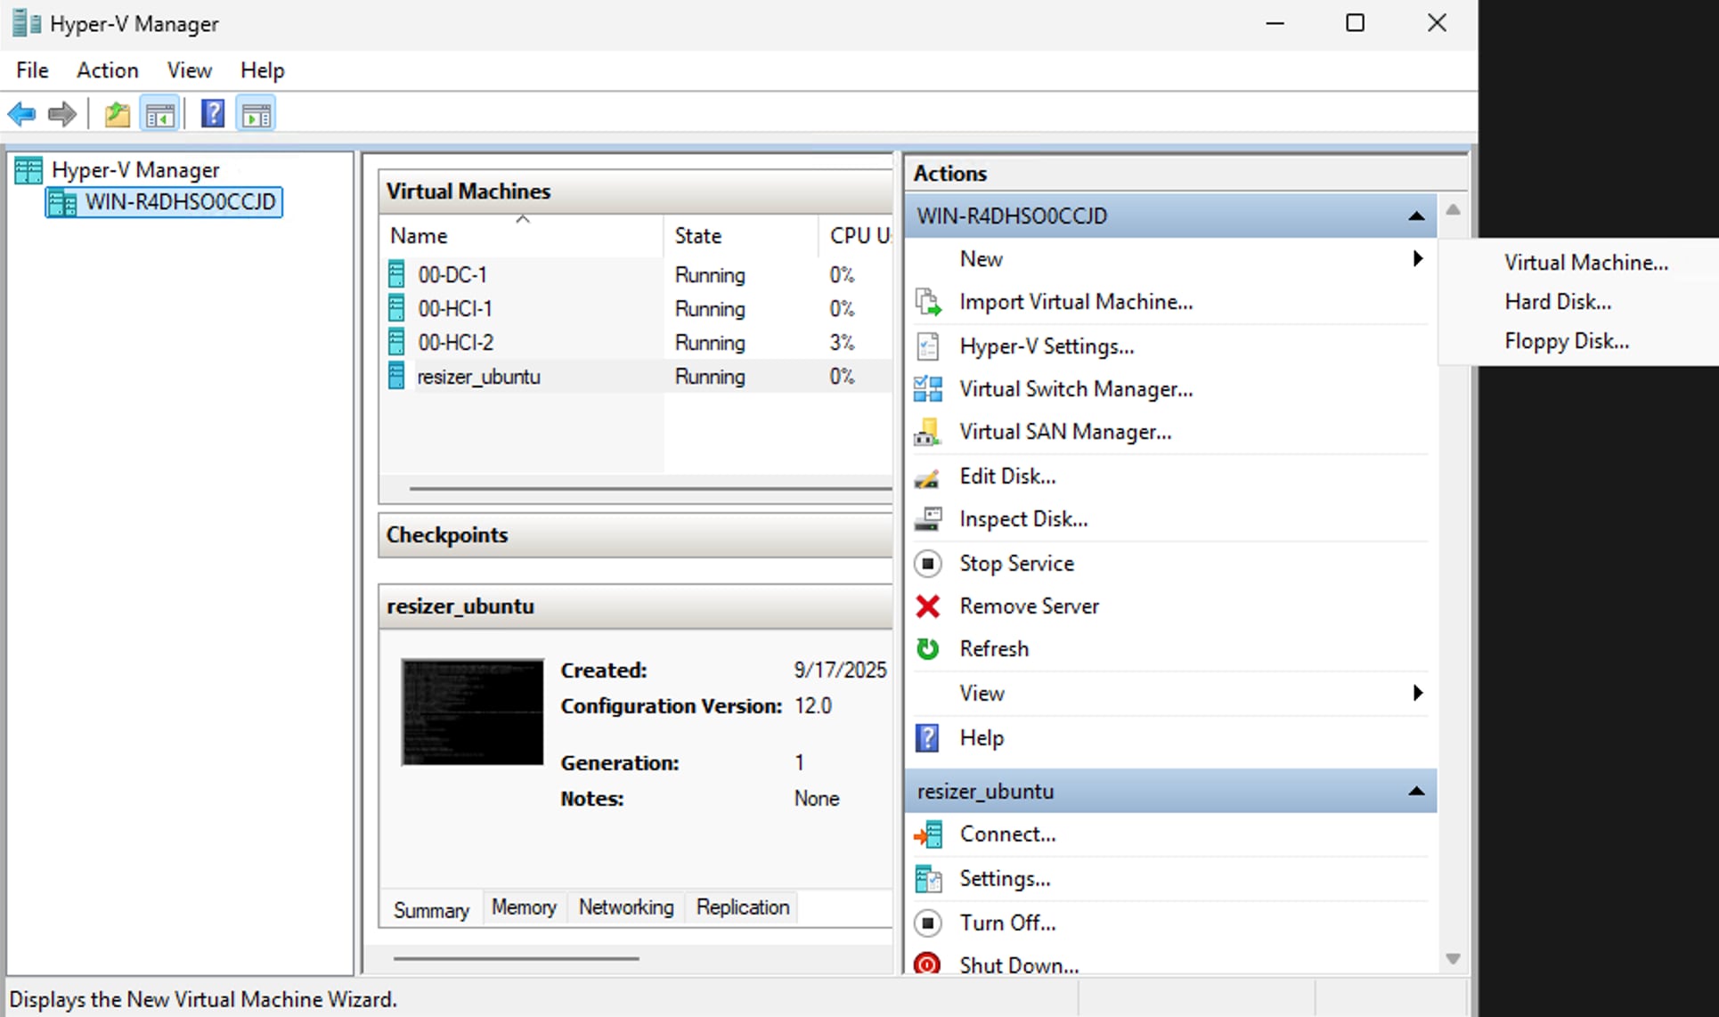Click Turn Off... for resizer_ubuntu
The width and height of the screenshot is (1719, 1017).
[1007, 923]
